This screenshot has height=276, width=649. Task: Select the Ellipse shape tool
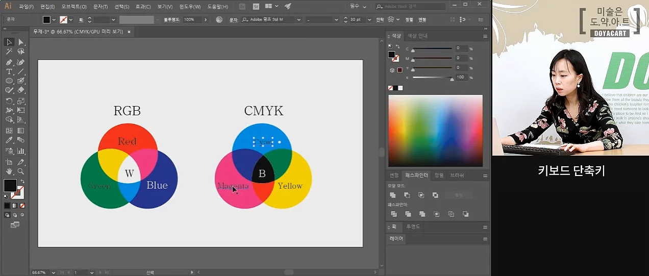[x=9, y=81]
